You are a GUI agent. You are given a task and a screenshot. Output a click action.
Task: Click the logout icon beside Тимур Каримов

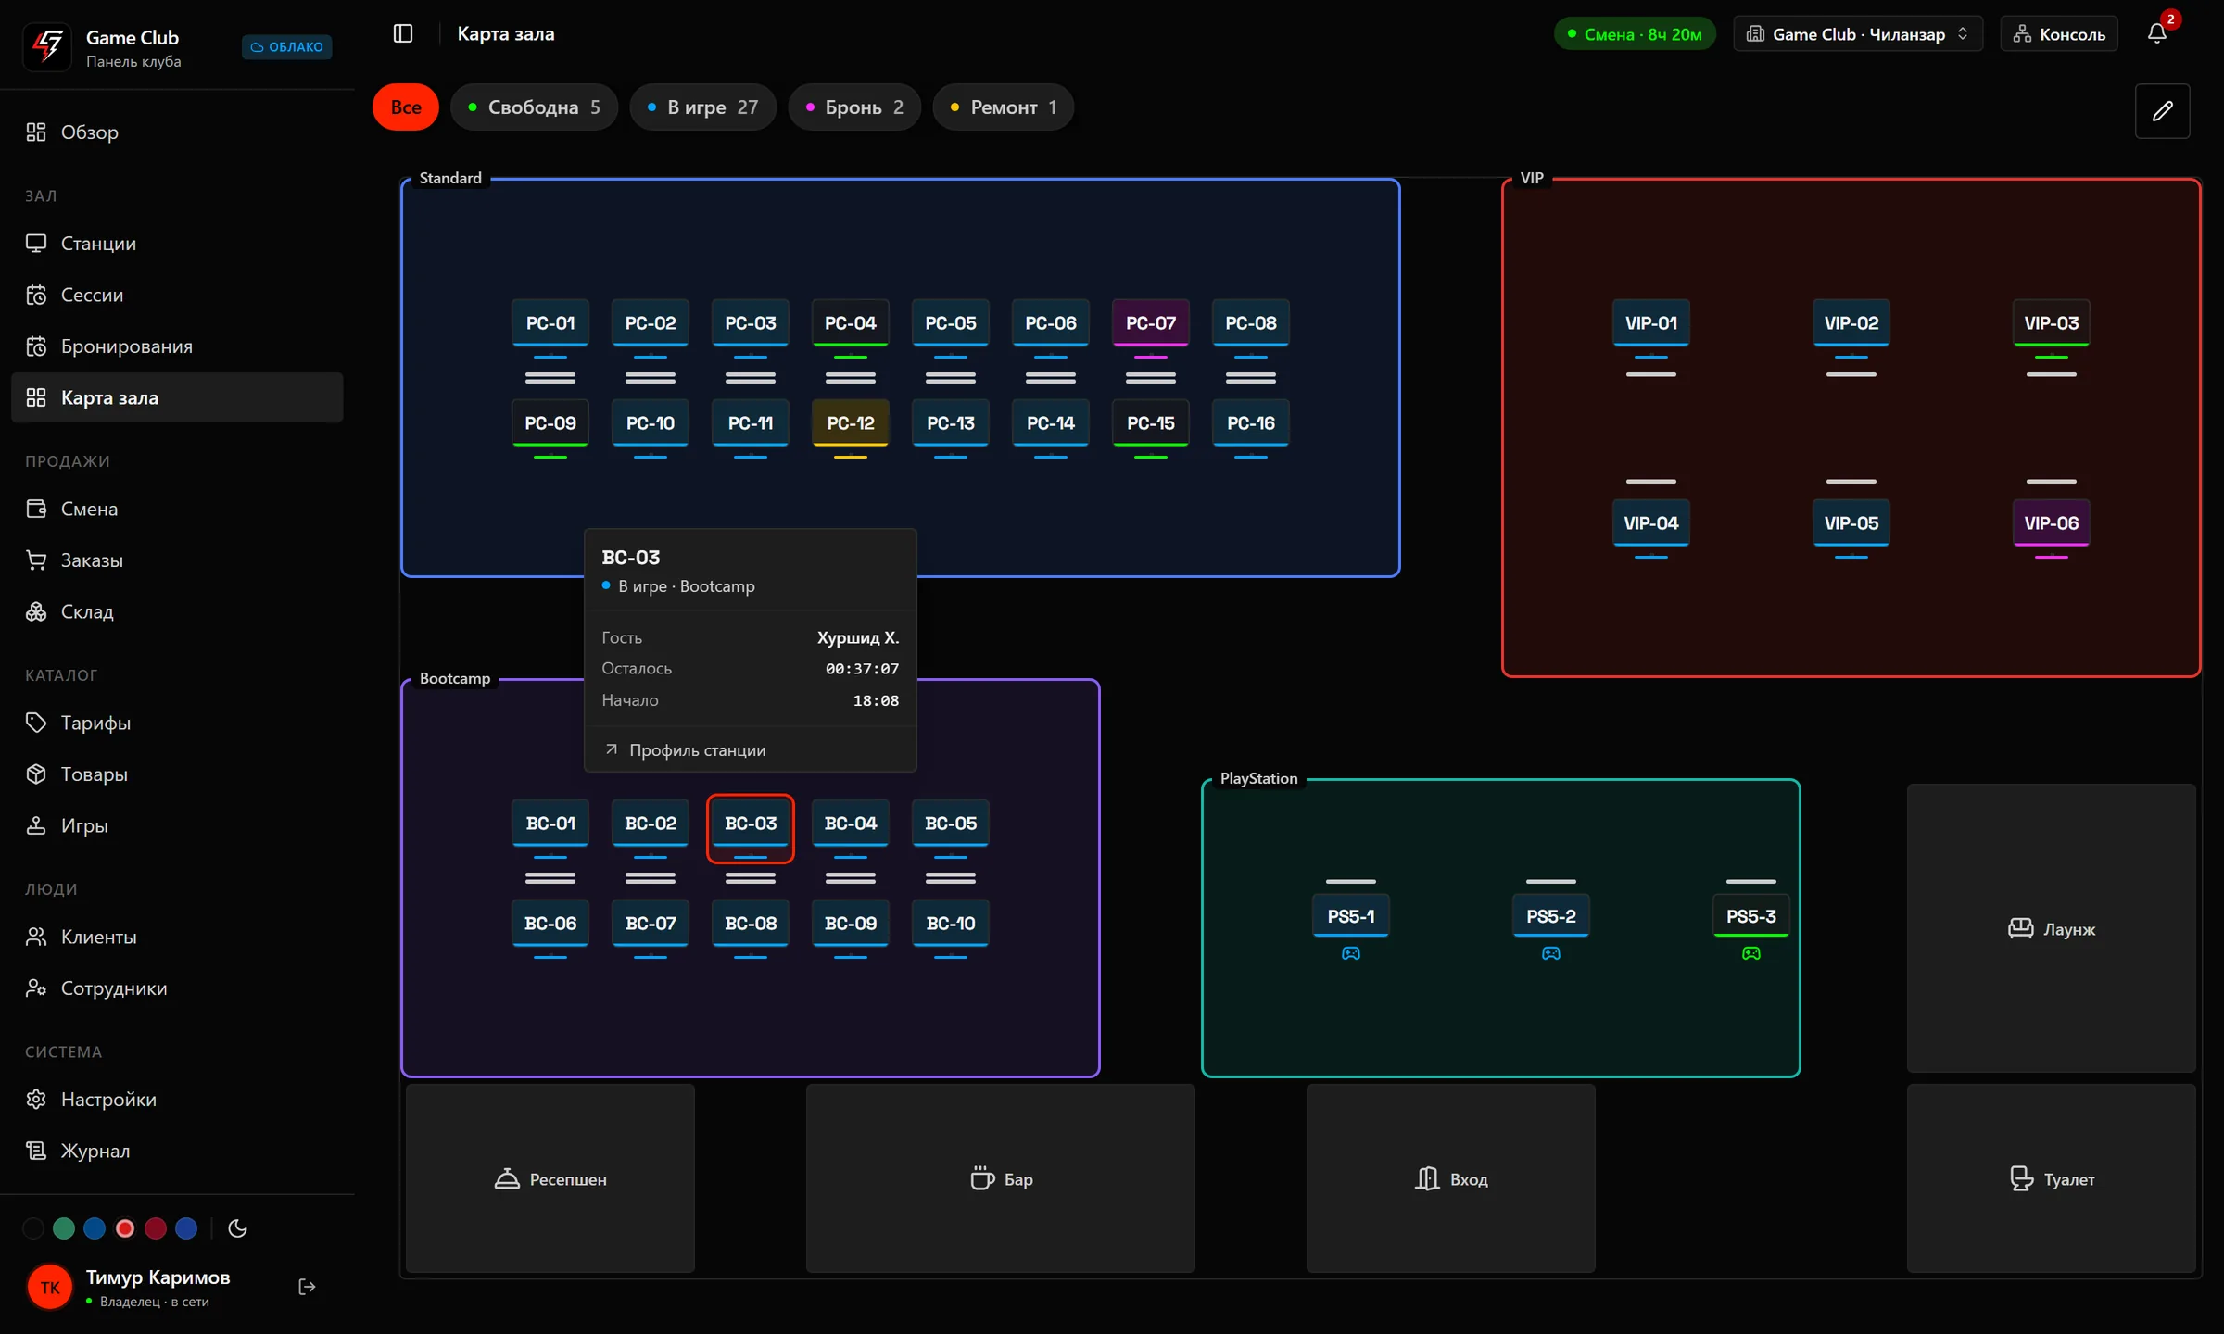308,1287
